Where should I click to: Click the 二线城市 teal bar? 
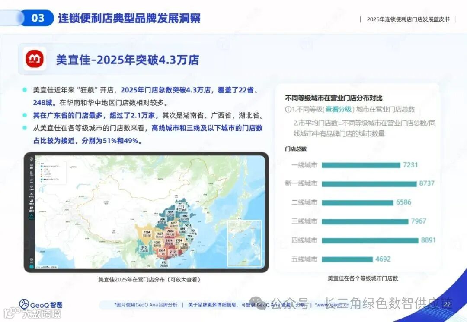[x=358, y=202]
